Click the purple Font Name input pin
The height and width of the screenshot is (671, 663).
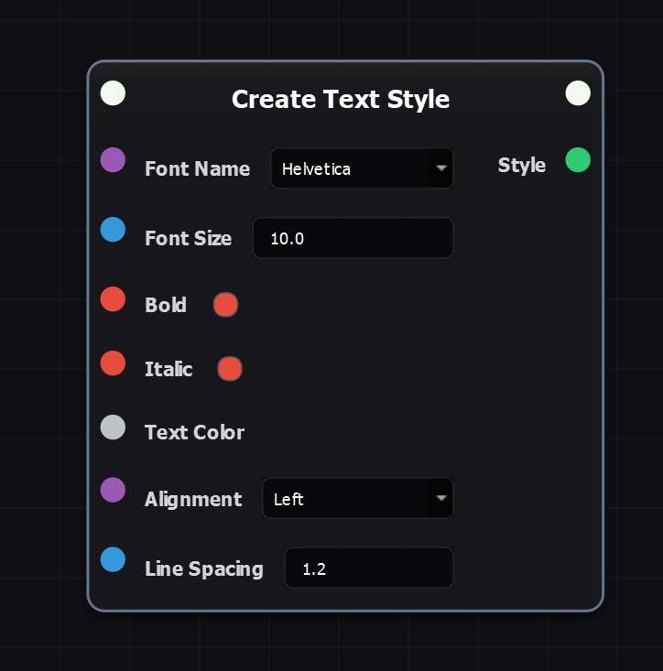(113, 160)
